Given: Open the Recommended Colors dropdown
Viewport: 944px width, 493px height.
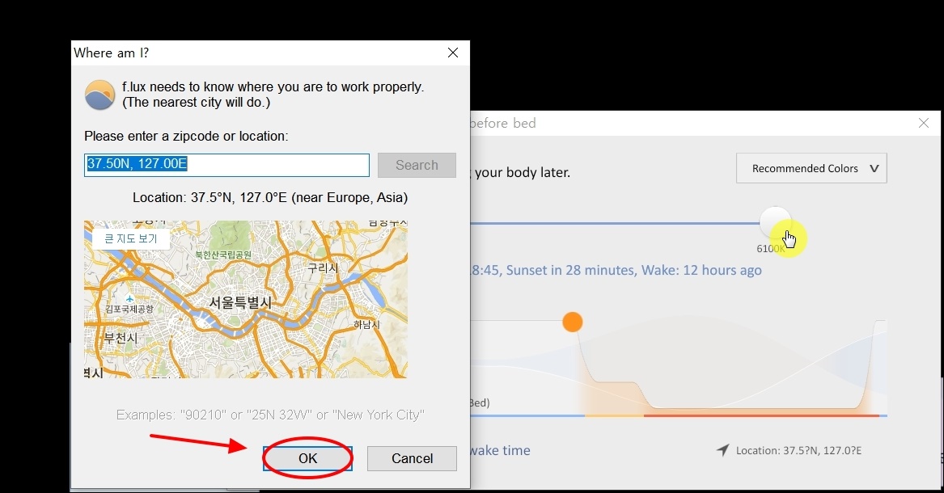Looking at the screenshot, I should [x=811, y=168].
